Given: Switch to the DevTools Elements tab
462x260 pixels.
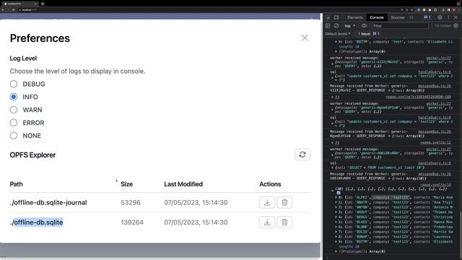Looking at the screenshot, I should point(354,17).
